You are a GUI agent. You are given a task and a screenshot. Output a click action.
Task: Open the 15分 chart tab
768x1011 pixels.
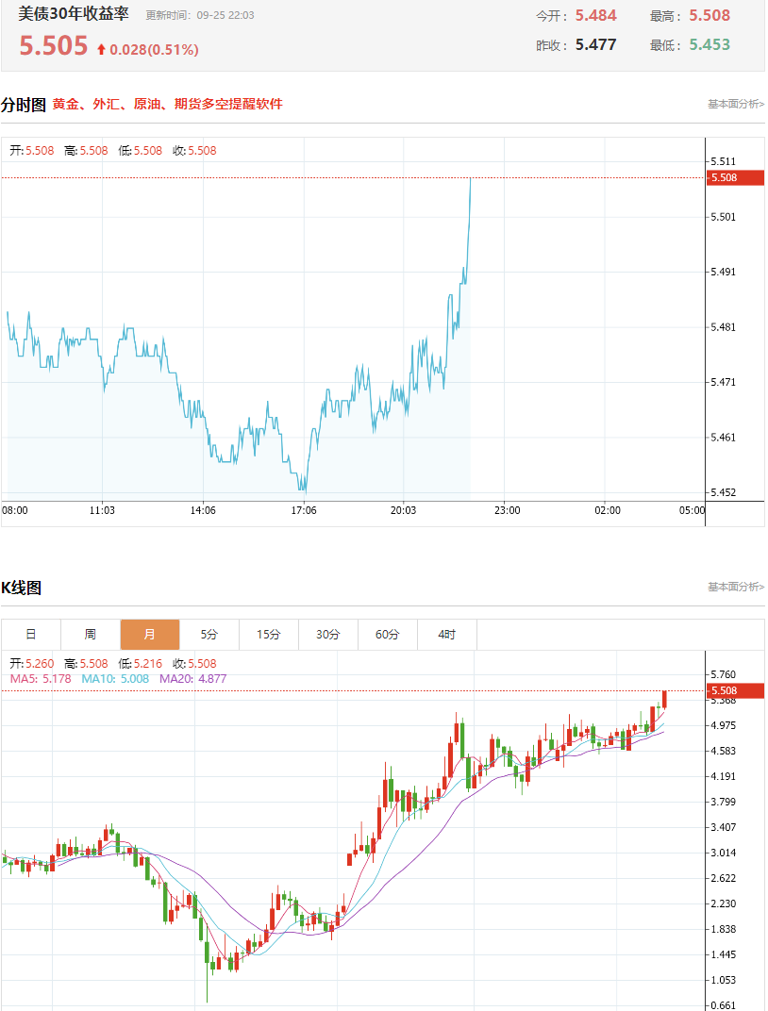[268, 635]
